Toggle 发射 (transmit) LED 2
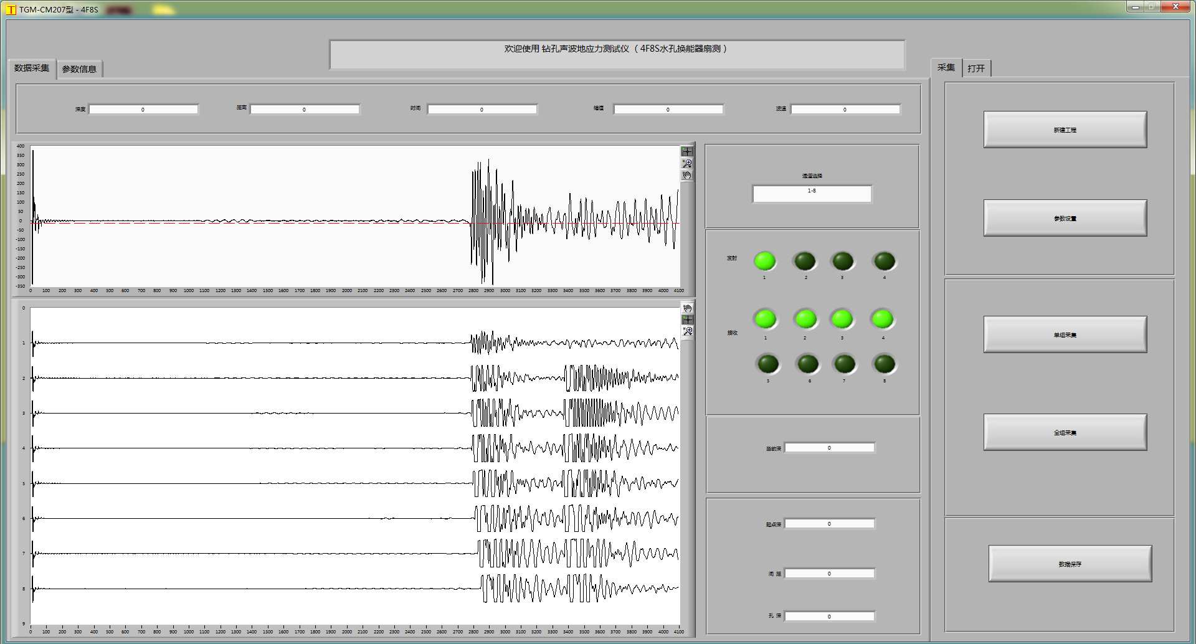This screenshot has width=1196, height=644. tap(805, 261)
